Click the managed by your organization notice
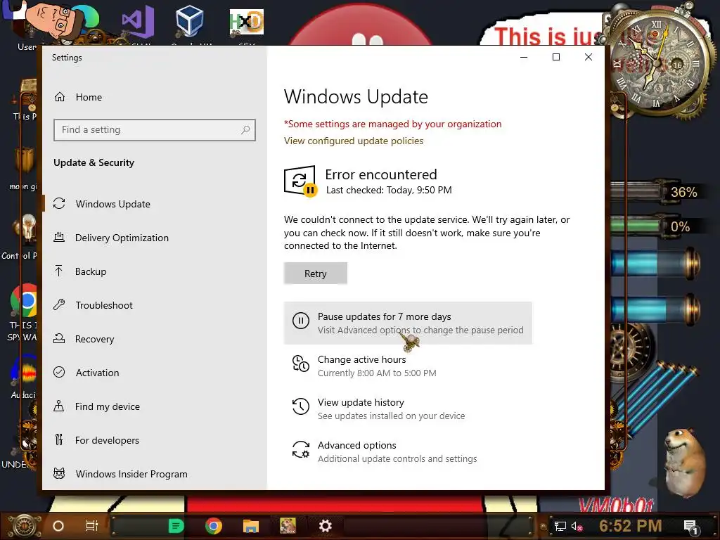The height and width of the screenshot is (540, 720). coord(392,124)
